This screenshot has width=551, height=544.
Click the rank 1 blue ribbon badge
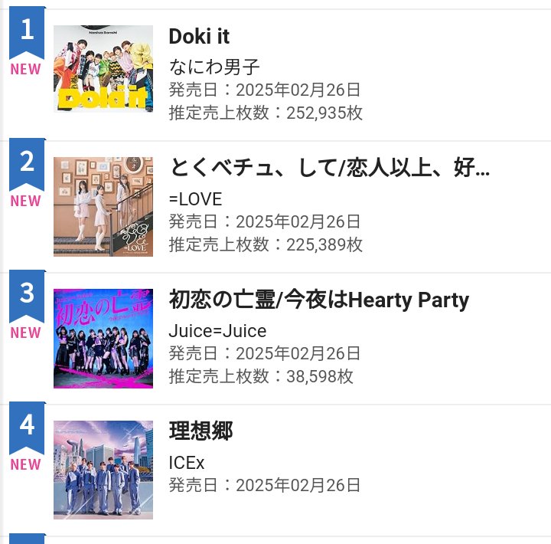point(27,32)
